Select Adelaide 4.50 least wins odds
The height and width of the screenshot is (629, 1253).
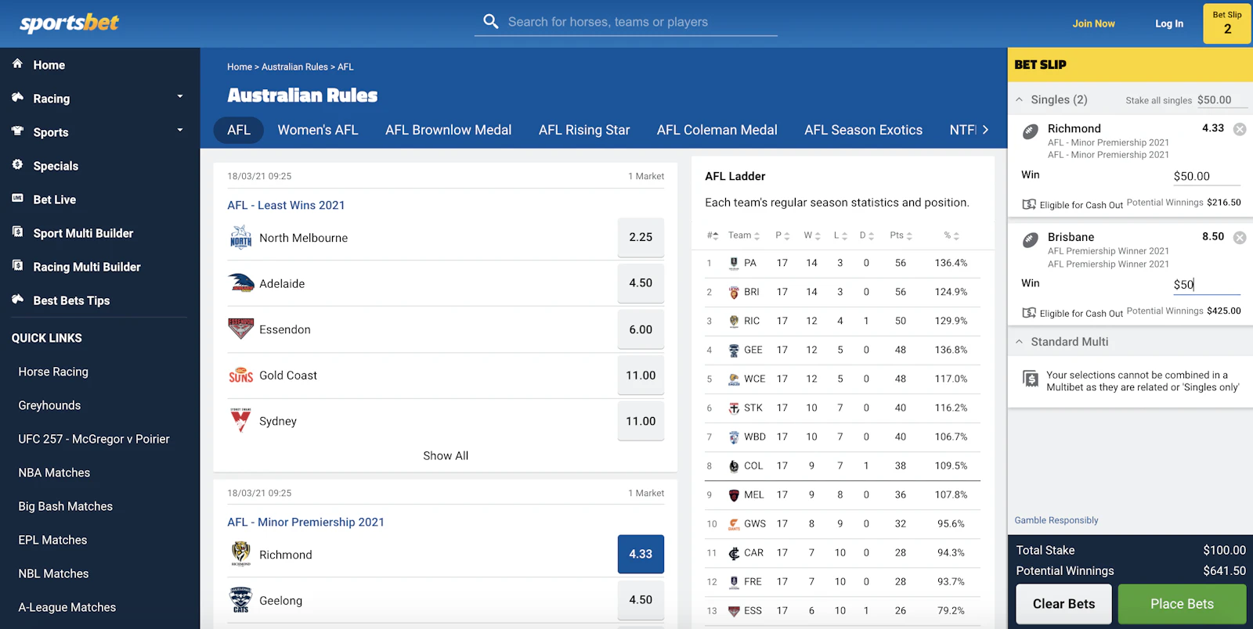(641, 283)
